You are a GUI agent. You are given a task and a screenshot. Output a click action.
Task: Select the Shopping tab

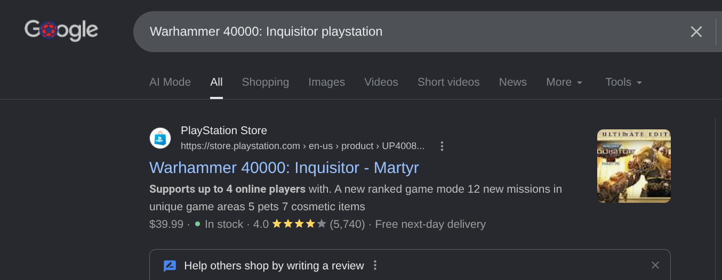coord(266,82)
